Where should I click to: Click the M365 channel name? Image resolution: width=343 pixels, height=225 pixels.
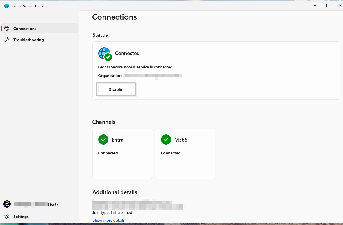pyautogui.click(x=181, y=140)
